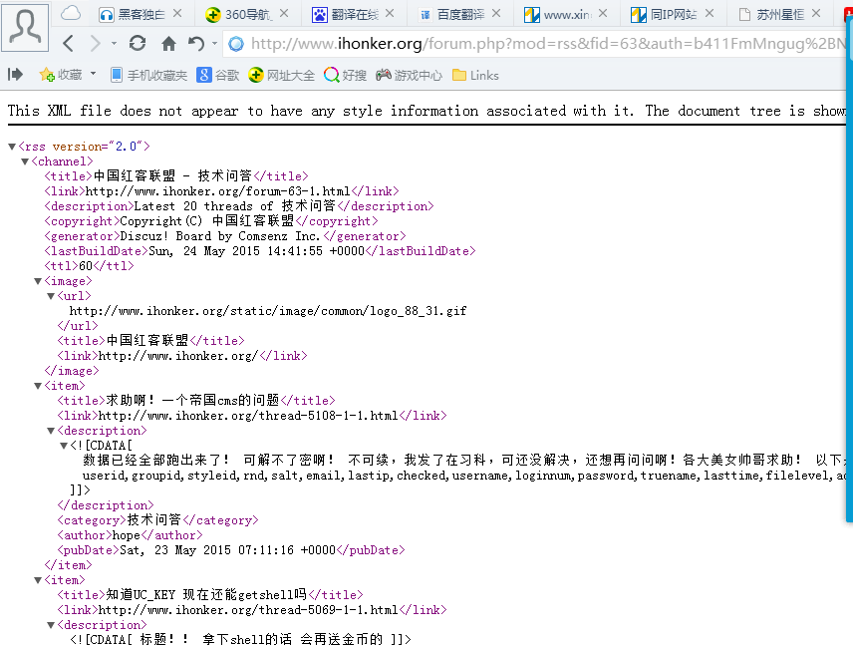Expand the 收藏 dropdown arrow
Image resolution: width=853 pixels, height=647 pixels.
point(93,74)
